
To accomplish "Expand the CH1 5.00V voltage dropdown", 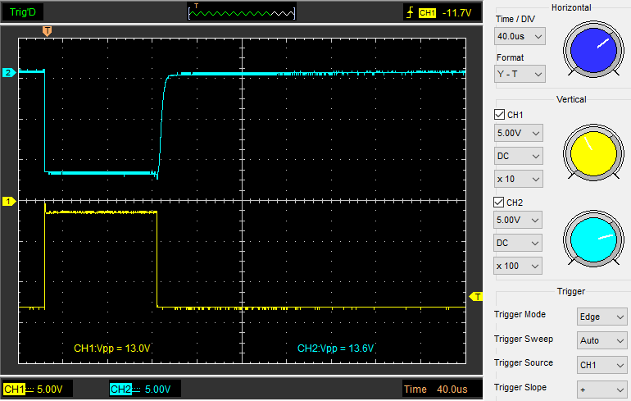I will (x=520, y=133).
